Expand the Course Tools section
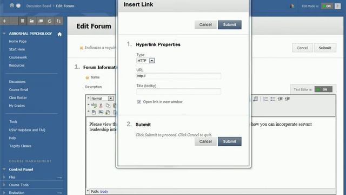This screenshot has height=195, width=346. (4, 185)
